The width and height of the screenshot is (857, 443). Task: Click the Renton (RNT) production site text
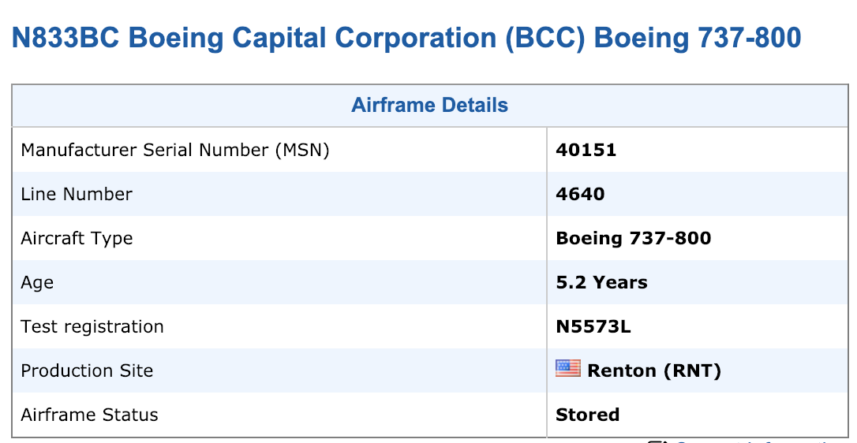654,370
